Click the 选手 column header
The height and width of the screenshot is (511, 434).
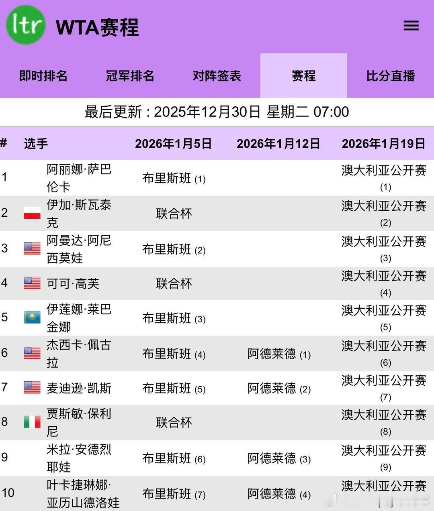click(x=36, y=143)
